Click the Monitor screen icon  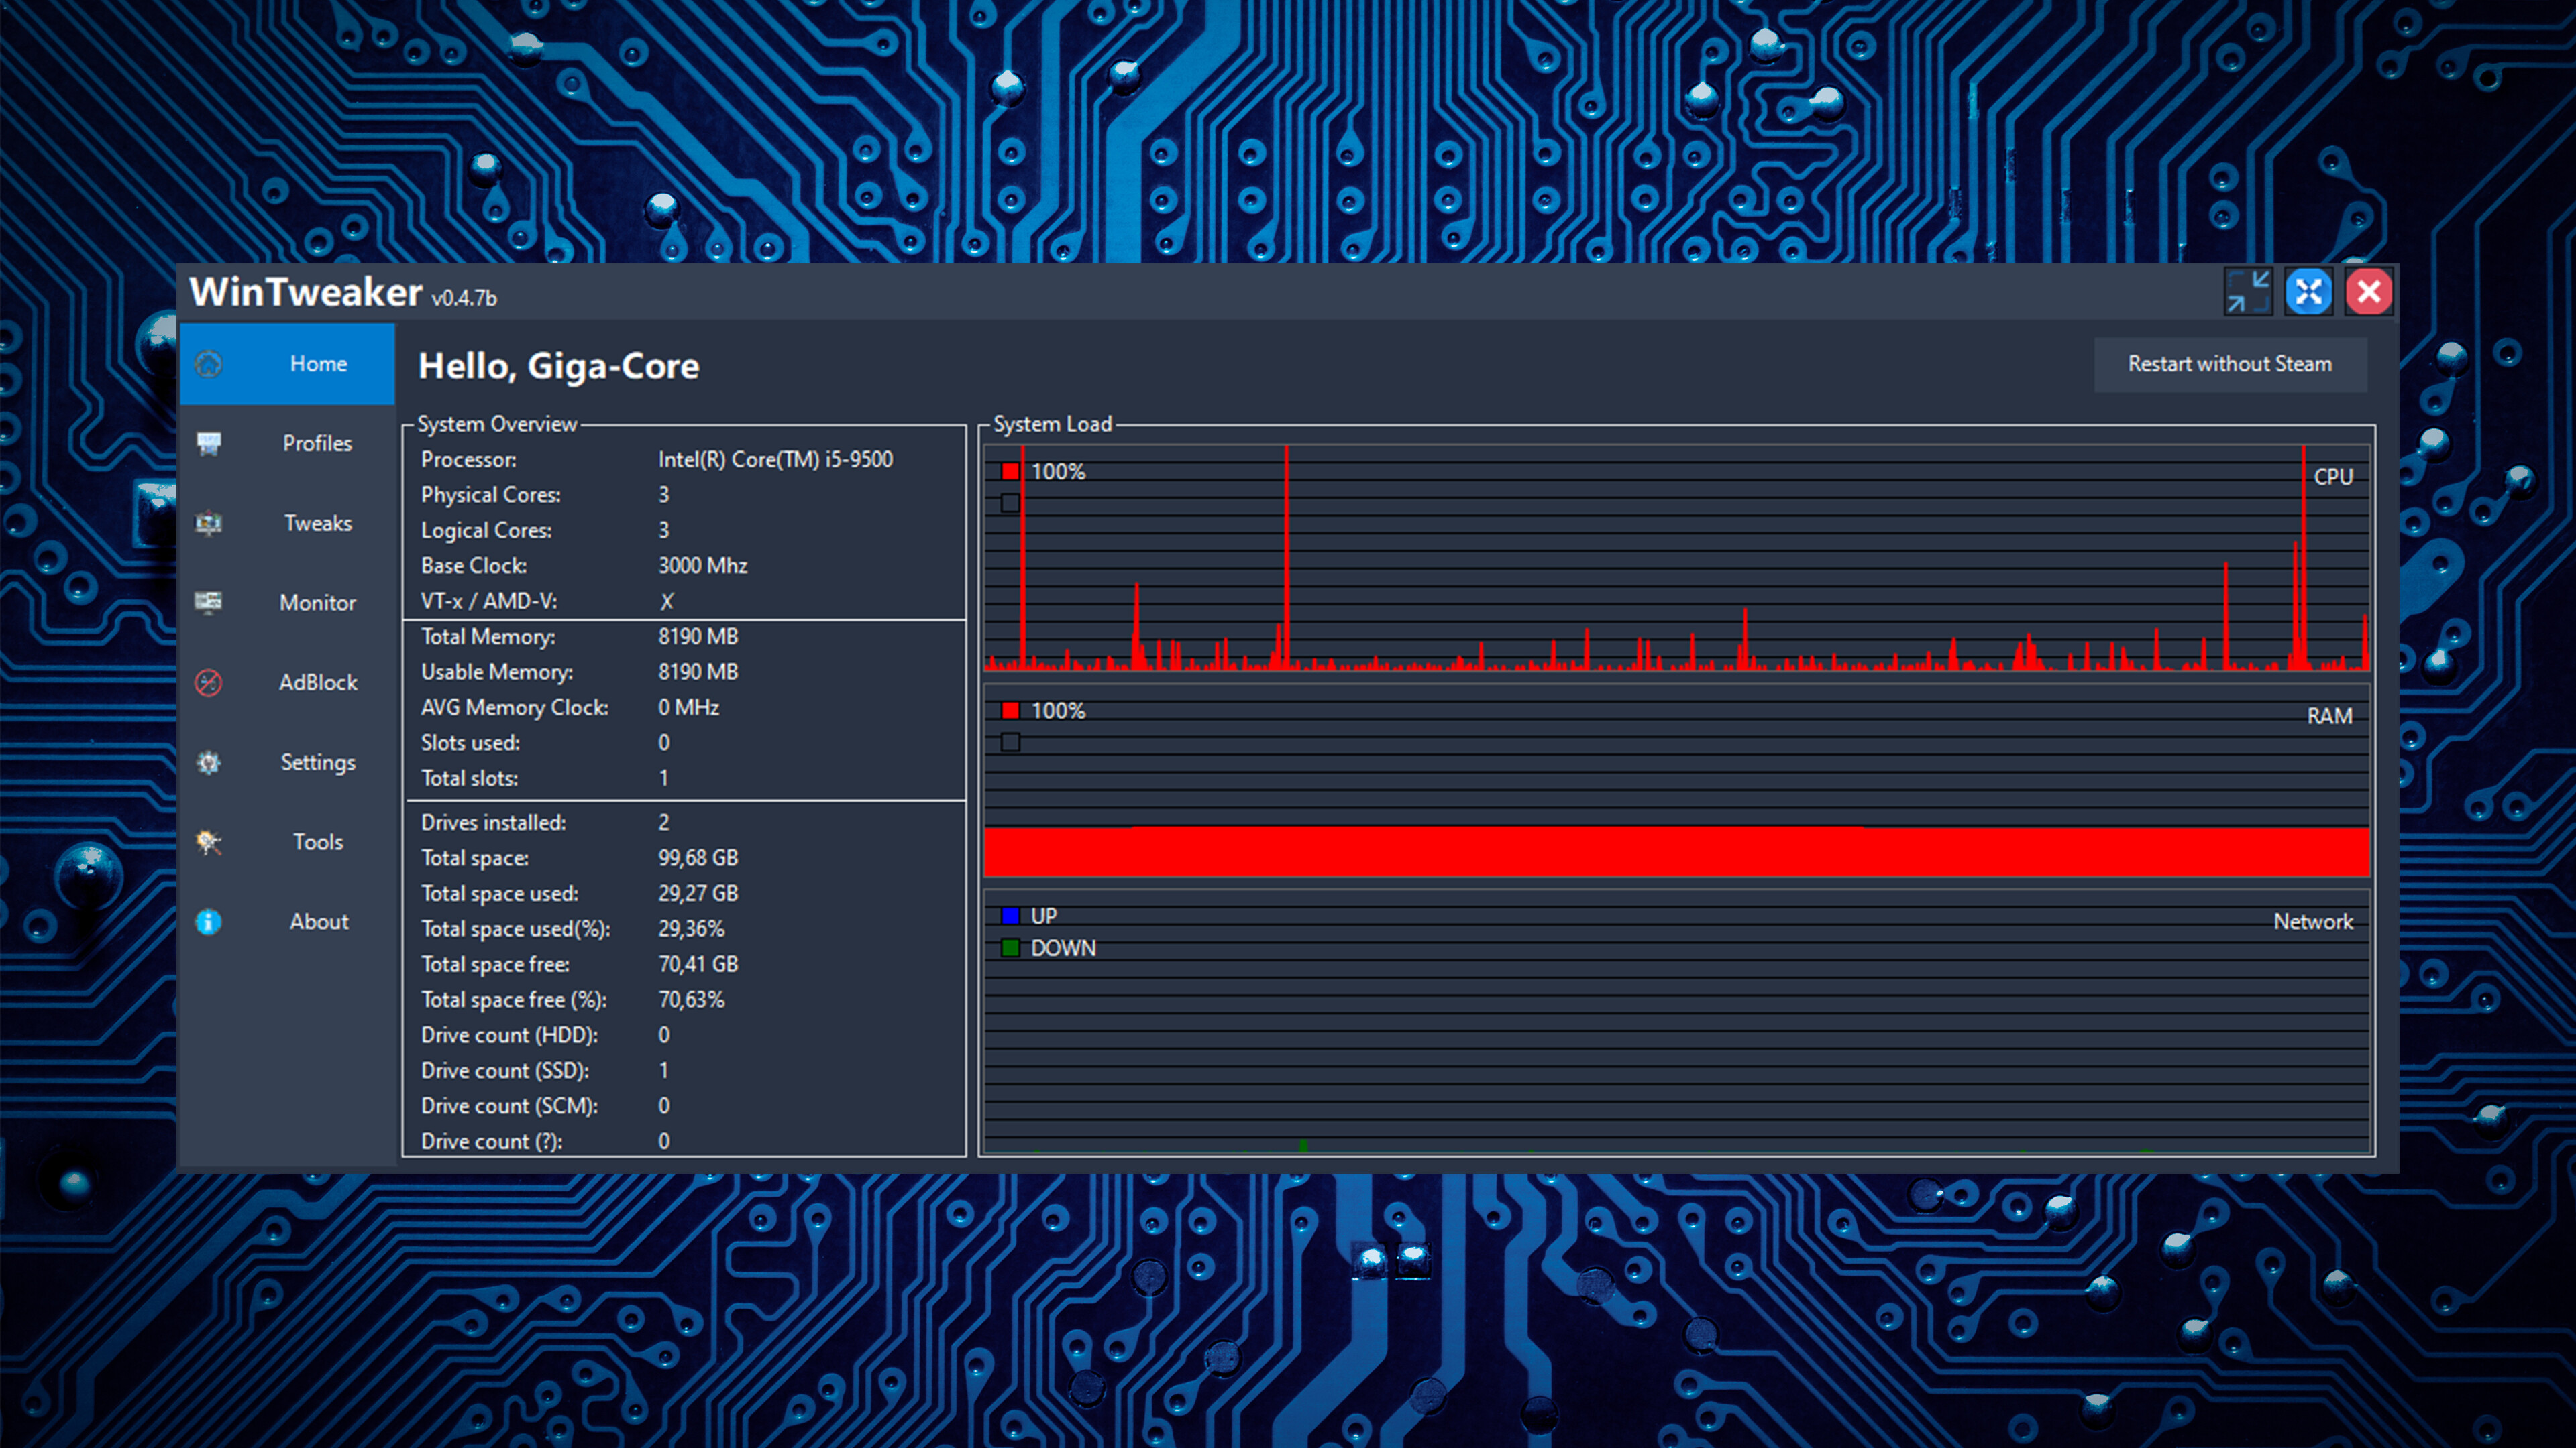tap(209, 603)
